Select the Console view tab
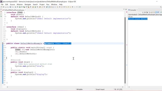Image resolution: width=162 pixels, height=91 pixels. coord(133,10)
